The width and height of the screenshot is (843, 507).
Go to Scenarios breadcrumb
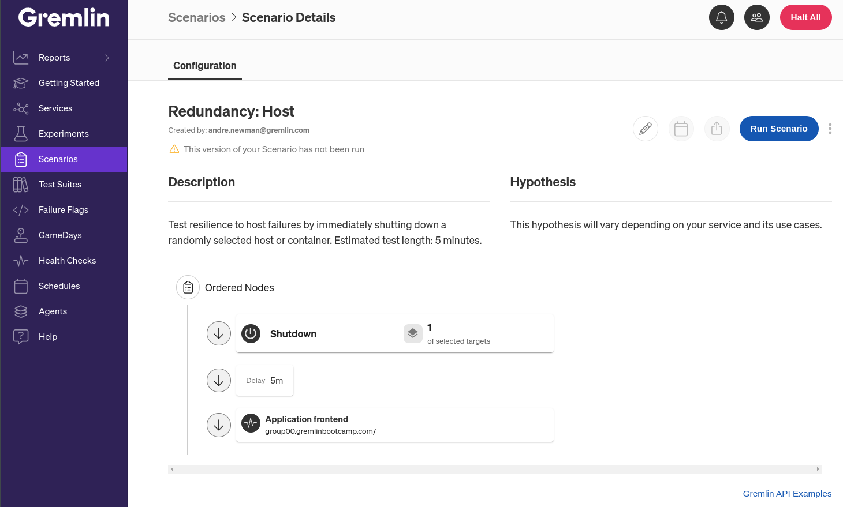[x=197, y=17]
